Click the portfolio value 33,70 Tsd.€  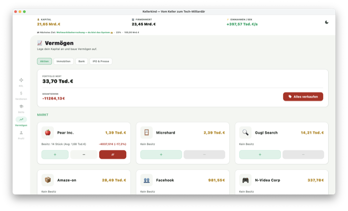point(58,81)
